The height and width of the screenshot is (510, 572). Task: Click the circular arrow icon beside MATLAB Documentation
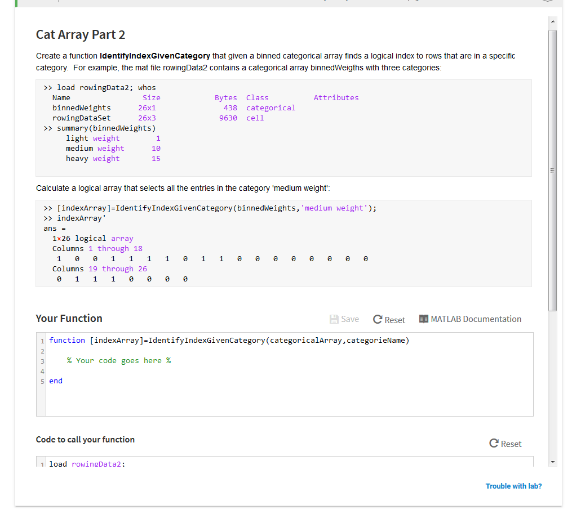pyautogui.click(x=378, y=320)
